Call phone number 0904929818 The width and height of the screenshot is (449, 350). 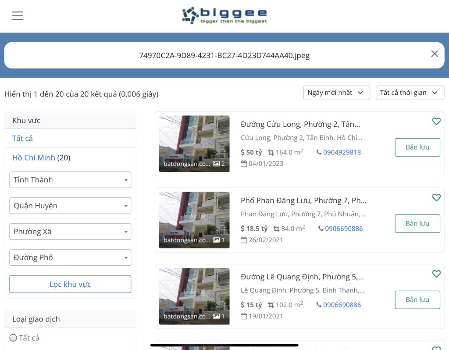[342, 152]
